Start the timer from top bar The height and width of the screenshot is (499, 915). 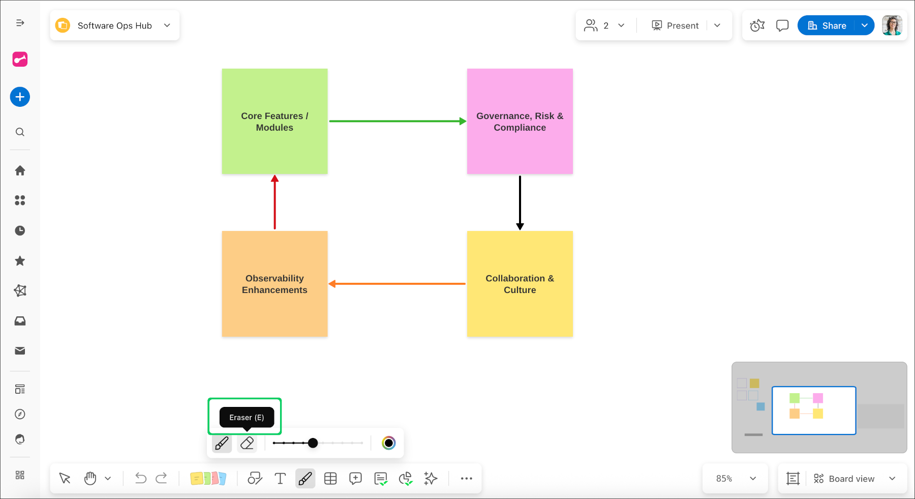tap(757, 25)
